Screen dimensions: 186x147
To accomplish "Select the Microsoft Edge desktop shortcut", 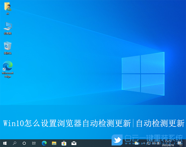I will point(8,69).
